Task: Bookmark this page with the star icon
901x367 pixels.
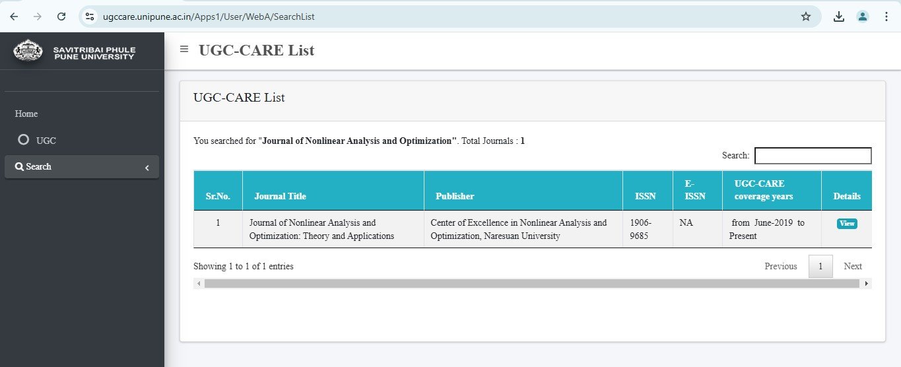Action: (806, 17)
